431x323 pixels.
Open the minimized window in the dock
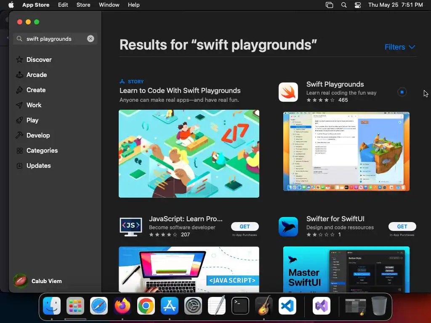pyautogui.click(x=355, y=306)
